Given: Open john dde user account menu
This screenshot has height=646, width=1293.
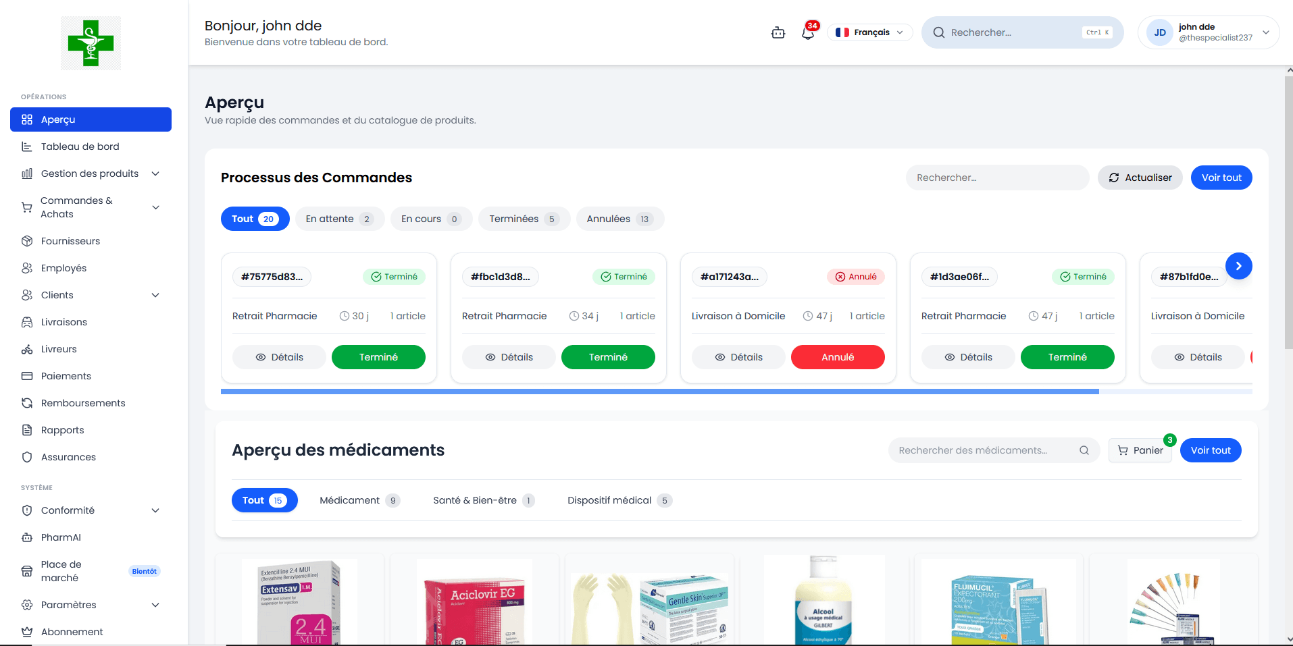Looking at the screenshot, I should coord(1209,32).
